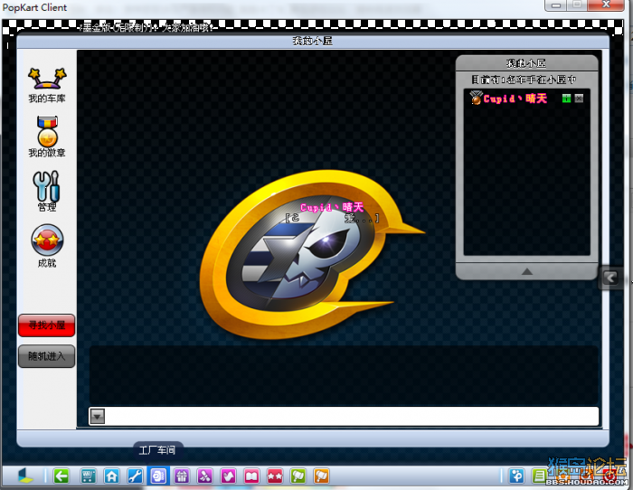Viewport: 633px width, 490px height.
Task: Click the red two-stars toolbar icon
Action: [275, 476]
